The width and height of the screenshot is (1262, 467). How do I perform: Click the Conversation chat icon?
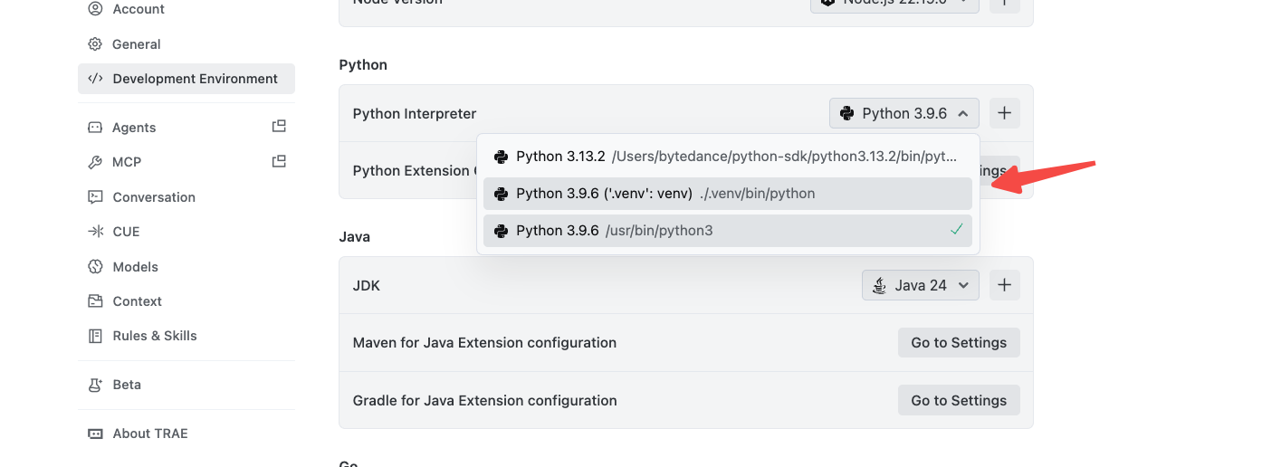(x=95, y=197)
